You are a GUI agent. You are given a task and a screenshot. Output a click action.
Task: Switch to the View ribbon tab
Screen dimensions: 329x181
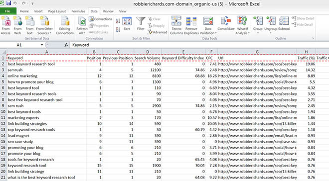pos(123,11)
